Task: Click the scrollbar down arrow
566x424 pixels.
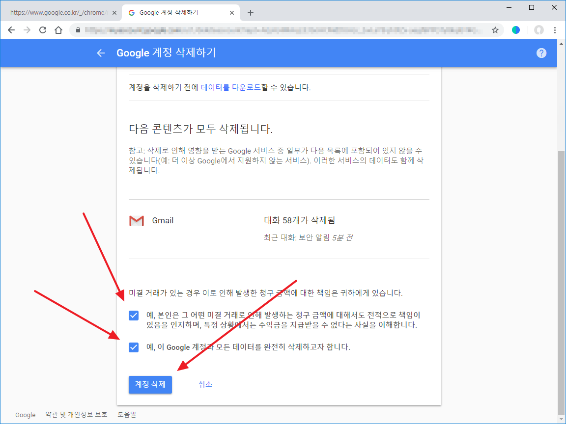Action: (x=561, y=420)
